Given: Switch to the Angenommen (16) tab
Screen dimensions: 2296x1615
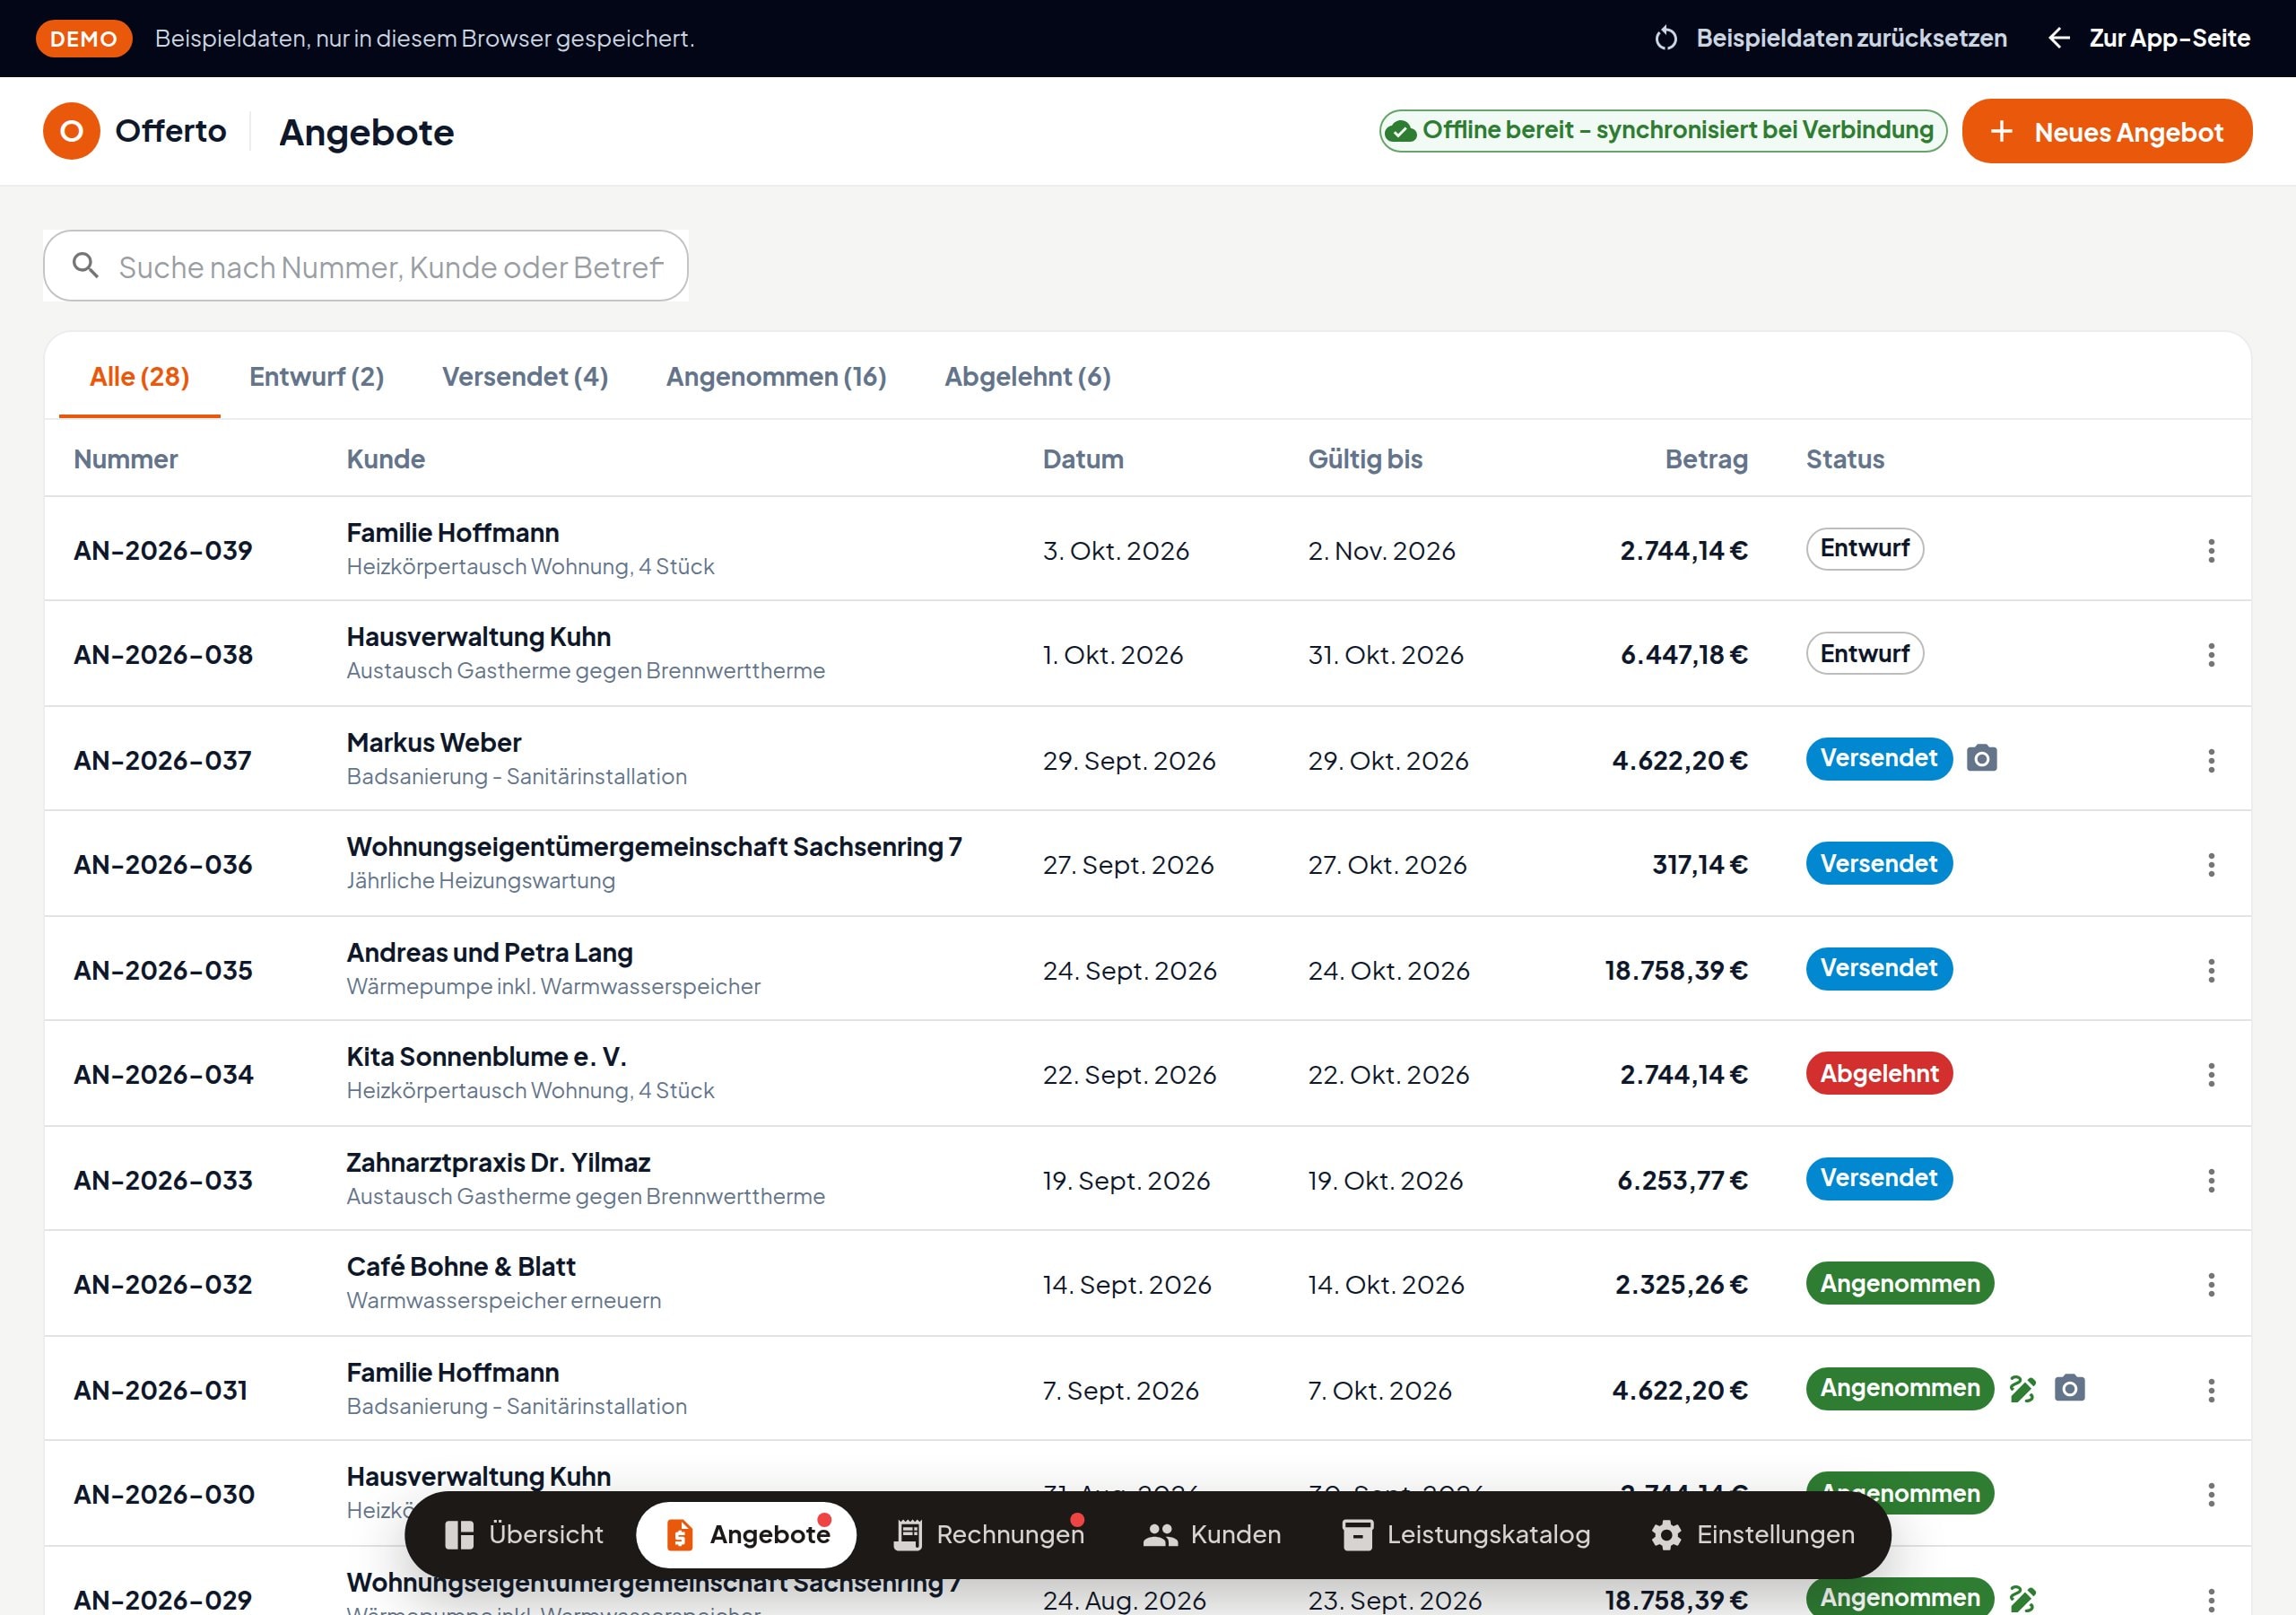Looking at the screenshot, I should click(x=776, y=376).
